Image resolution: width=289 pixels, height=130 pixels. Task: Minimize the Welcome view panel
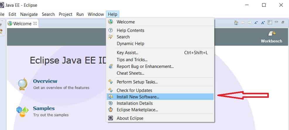[x=276, y=22]
